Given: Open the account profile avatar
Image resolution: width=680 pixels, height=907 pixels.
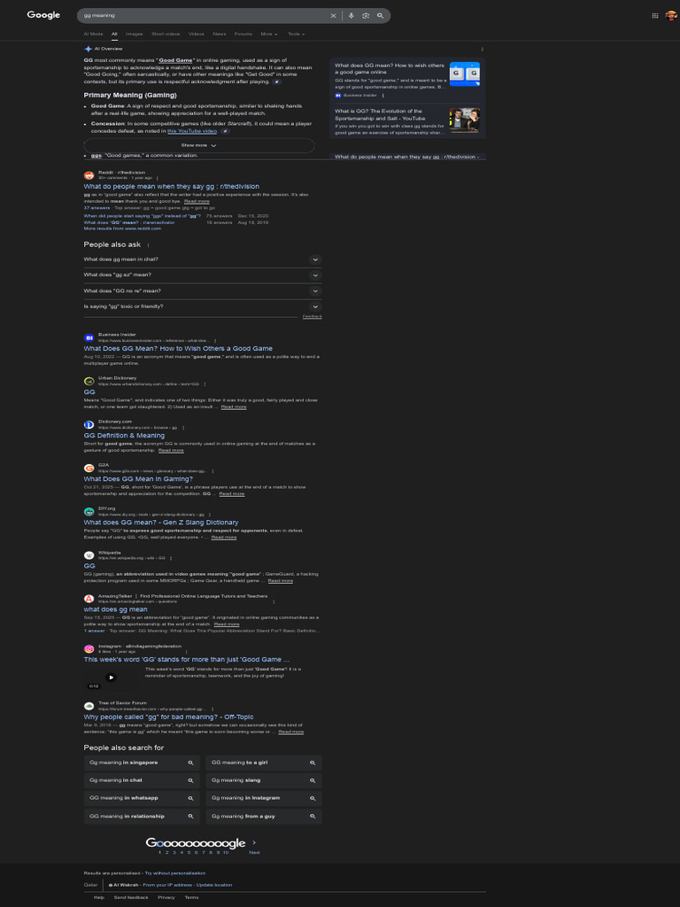Looking at the screenshot, I should (x=671, y=16).
